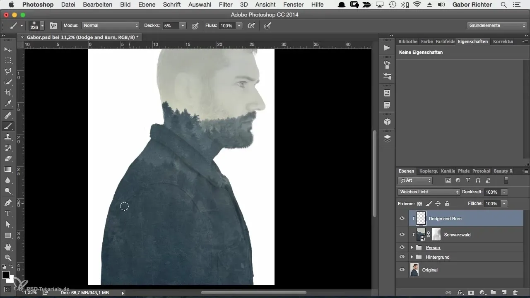Add a layer mask icon
The height and width of the screenshot is (298, 530).
[x=471, y=292]
